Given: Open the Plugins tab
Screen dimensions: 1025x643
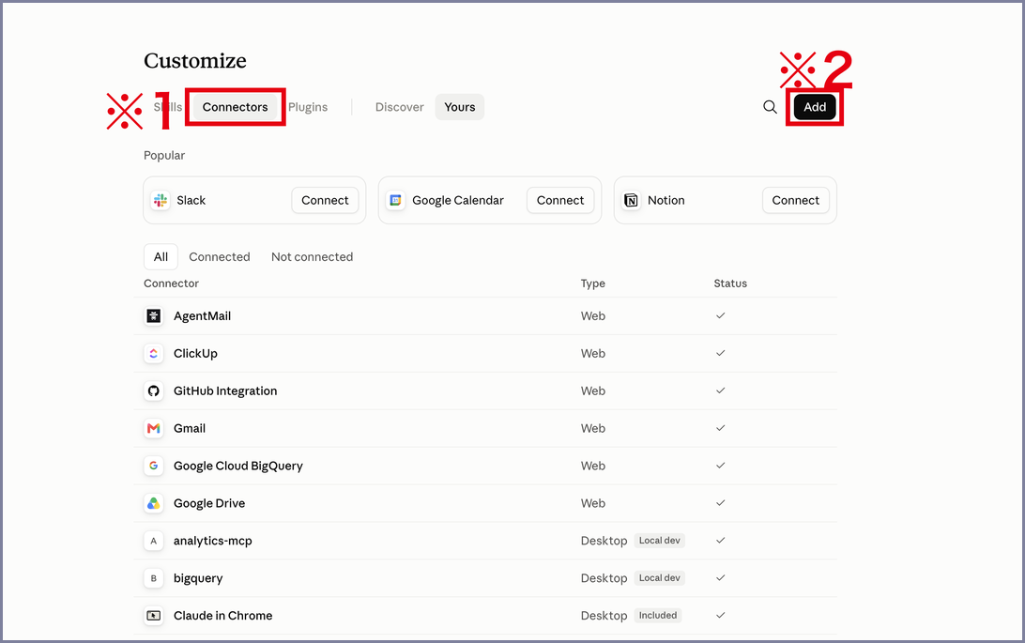Looking at the screenshot, I should tap(308, 107).
